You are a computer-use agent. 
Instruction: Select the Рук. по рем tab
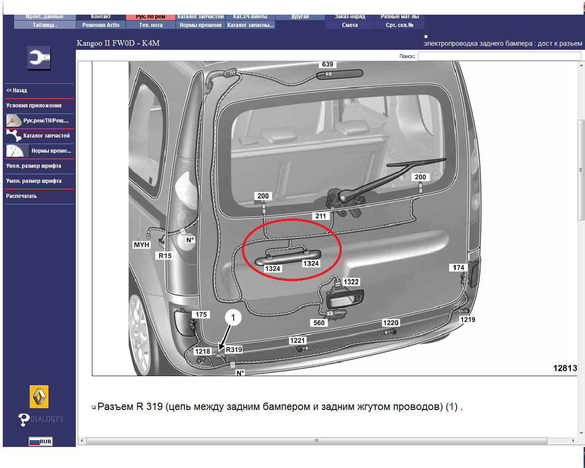151,17
